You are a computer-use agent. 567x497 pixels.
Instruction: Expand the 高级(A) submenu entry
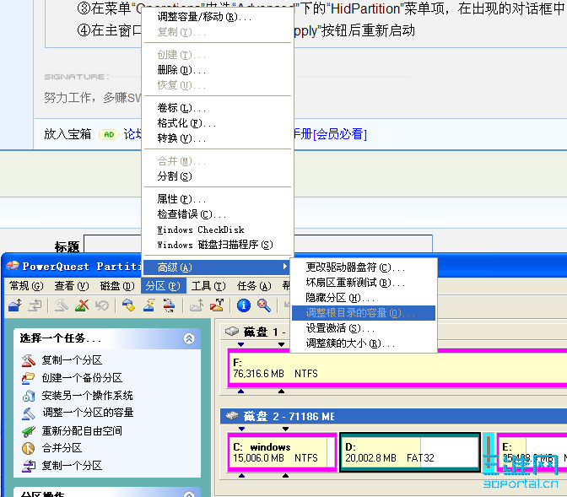click(x=218, y=267)
